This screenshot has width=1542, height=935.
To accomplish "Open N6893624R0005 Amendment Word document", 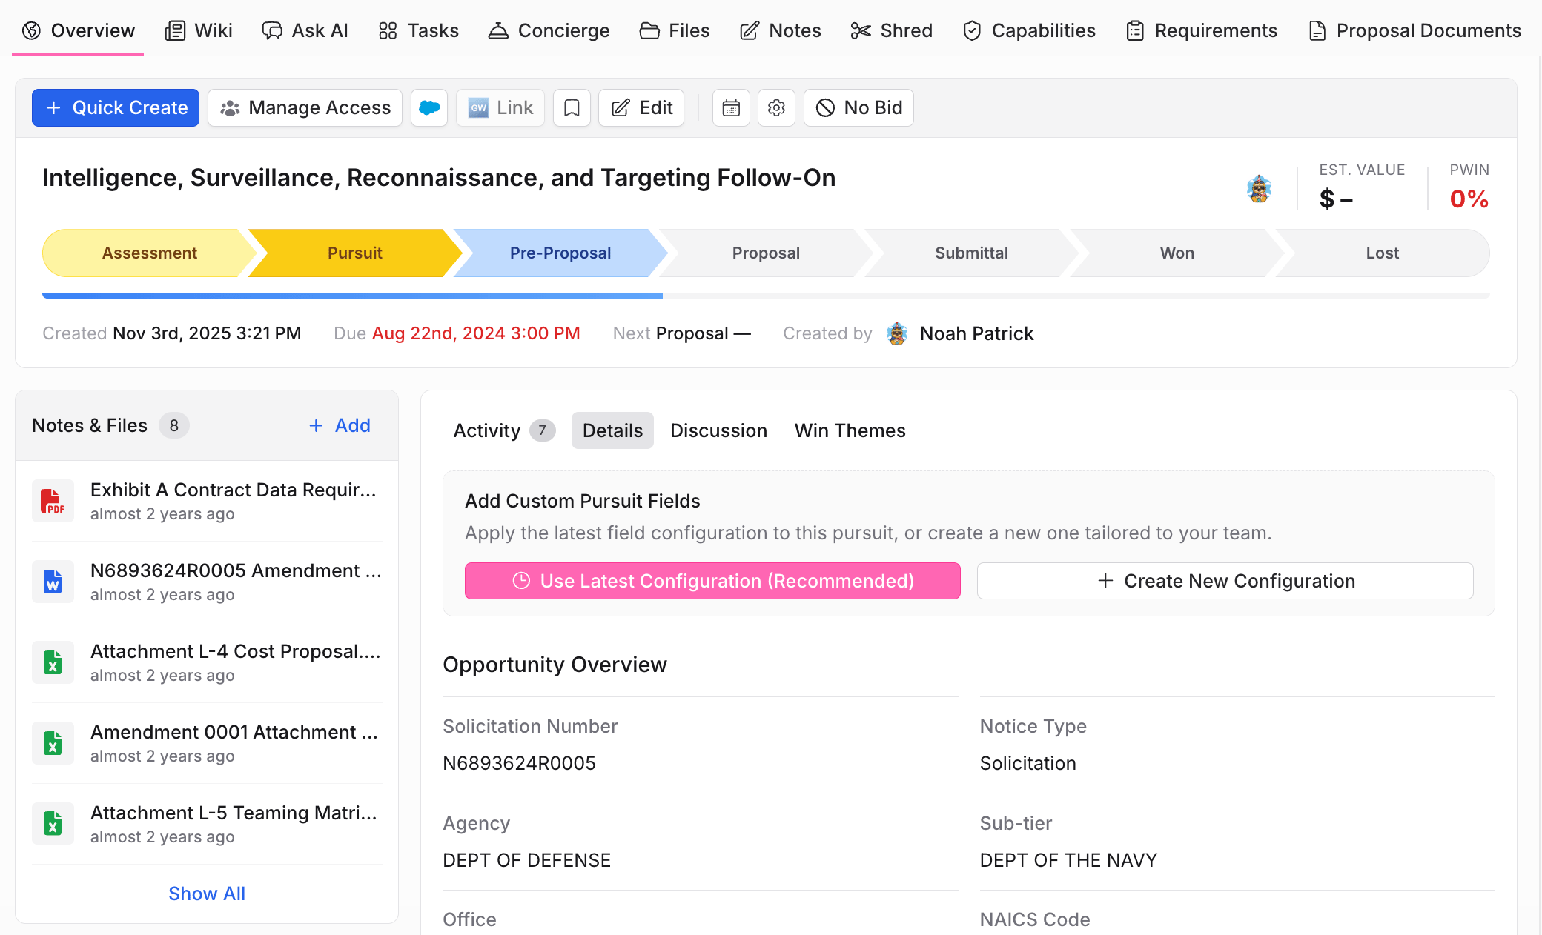I will point(236,570).
